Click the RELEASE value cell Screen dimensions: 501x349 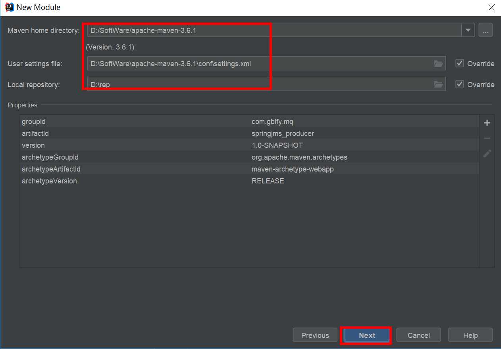268,181
